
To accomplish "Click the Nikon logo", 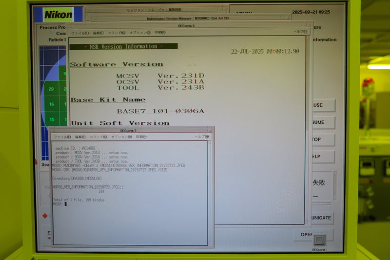I will tap(58, 15).
